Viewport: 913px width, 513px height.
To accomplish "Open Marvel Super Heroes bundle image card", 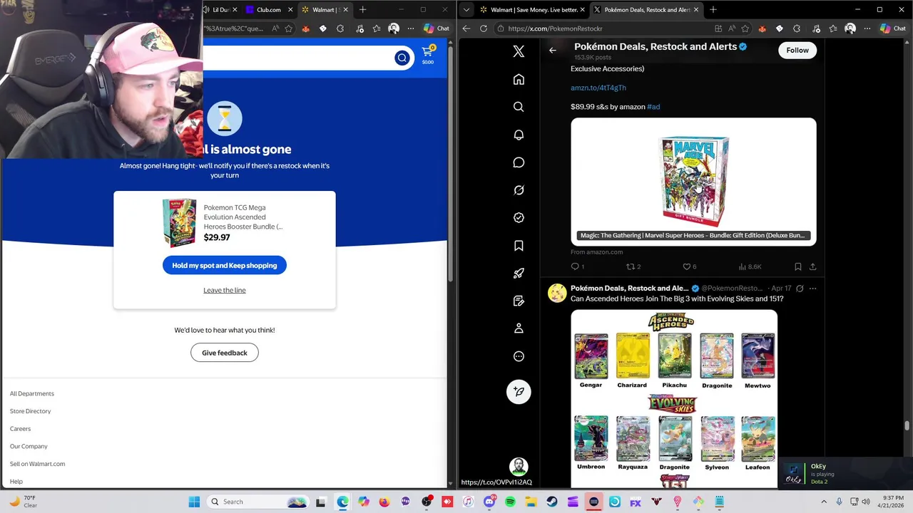I will (693, 182).
